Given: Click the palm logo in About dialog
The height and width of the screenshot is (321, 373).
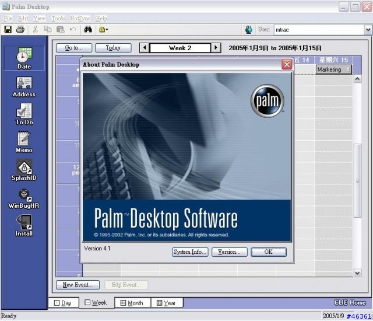Looking at the screenshot, I should point(268,101).
